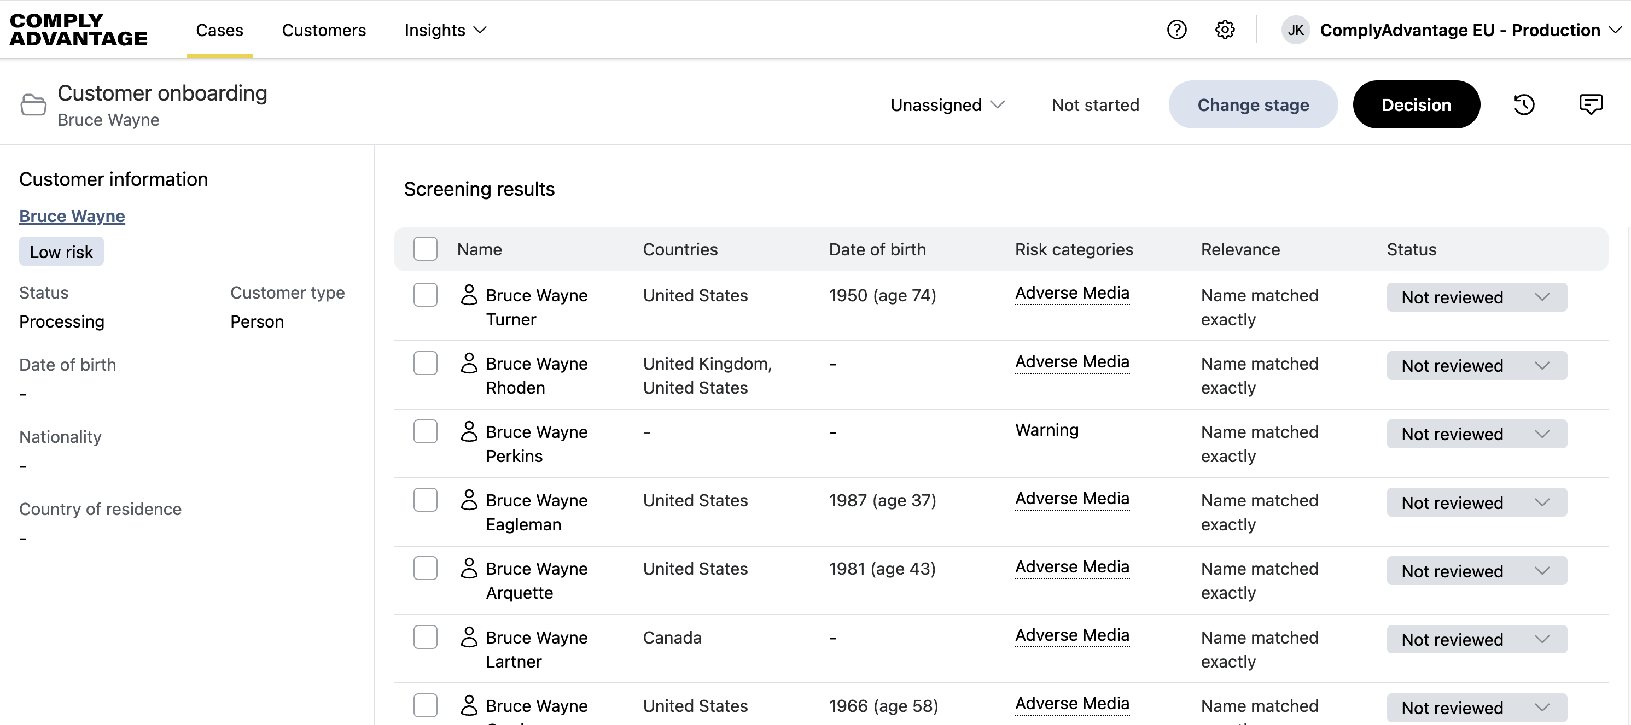Open case history clock icon
The height and width of the screenshot is (725, 1631).
(1524, 104)
